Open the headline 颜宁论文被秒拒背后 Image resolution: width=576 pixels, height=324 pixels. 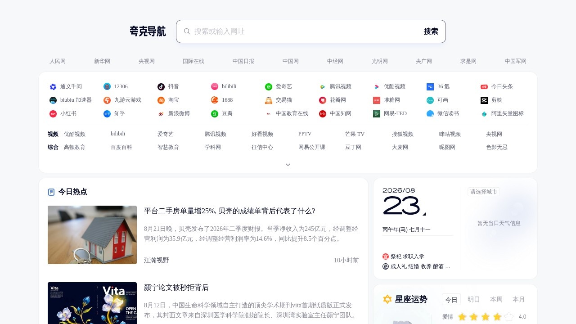[176, 288]
